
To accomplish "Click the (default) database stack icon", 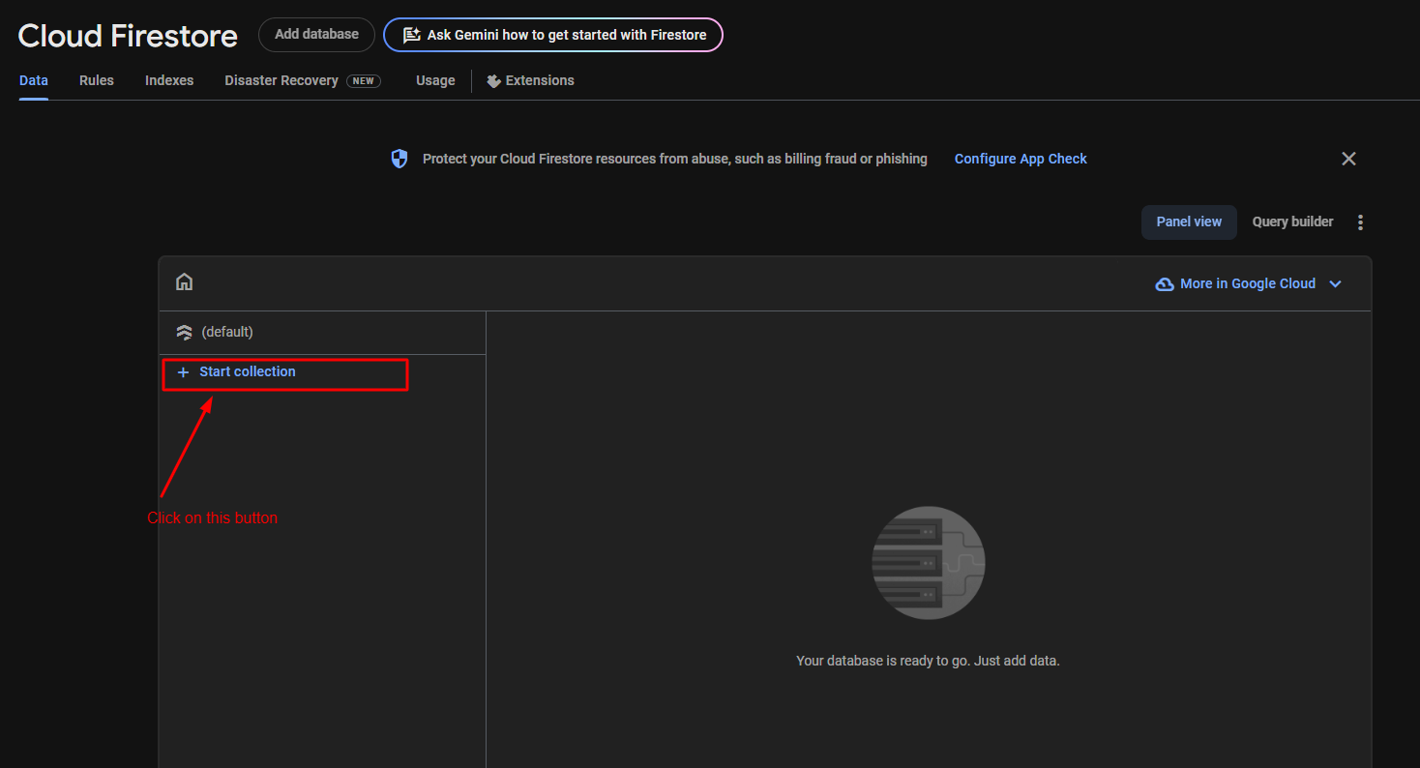I will click(x=184, y=333).
